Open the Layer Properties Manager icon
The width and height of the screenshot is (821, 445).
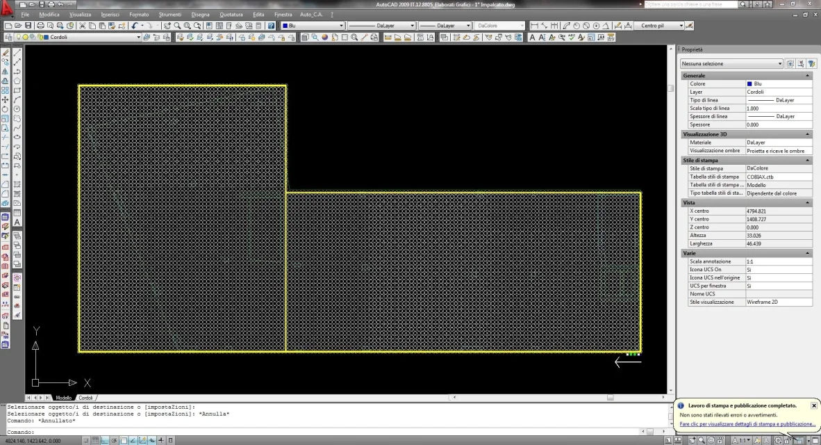pyautogui.click(x=8, y=38)
